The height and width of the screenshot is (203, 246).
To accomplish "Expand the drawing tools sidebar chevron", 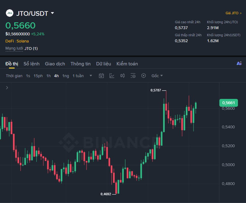I will click(x=7, y=88).
